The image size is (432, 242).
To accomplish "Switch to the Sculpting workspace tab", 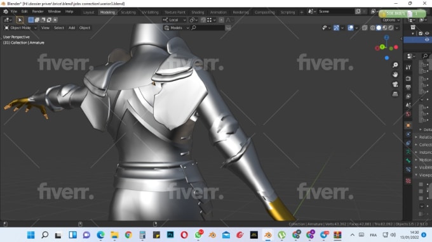I will click(128, 12).
